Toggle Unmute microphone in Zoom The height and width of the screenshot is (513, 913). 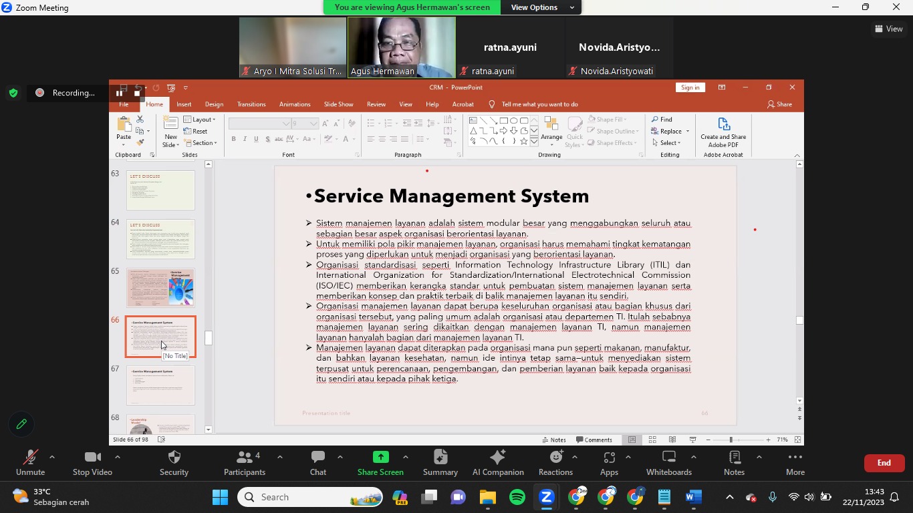click(x=31, y=462)
